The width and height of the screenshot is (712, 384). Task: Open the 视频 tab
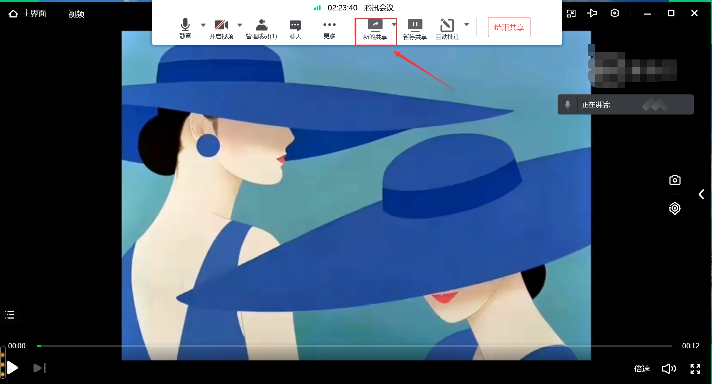[76, 14]
